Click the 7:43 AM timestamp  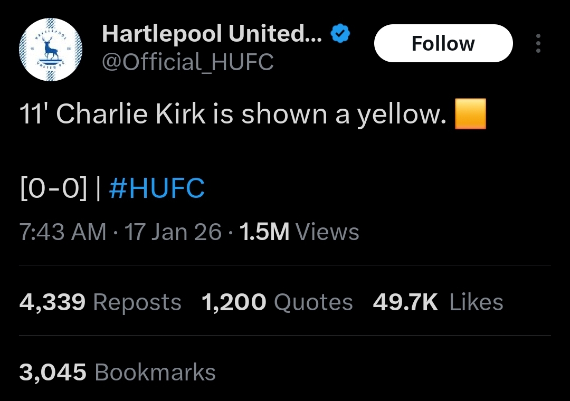[62, 232]
